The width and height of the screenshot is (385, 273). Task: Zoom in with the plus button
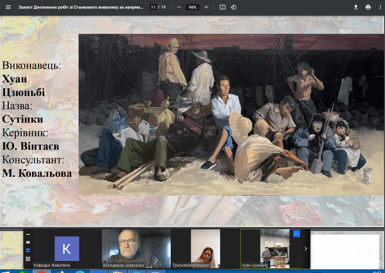tap(206, 7)
